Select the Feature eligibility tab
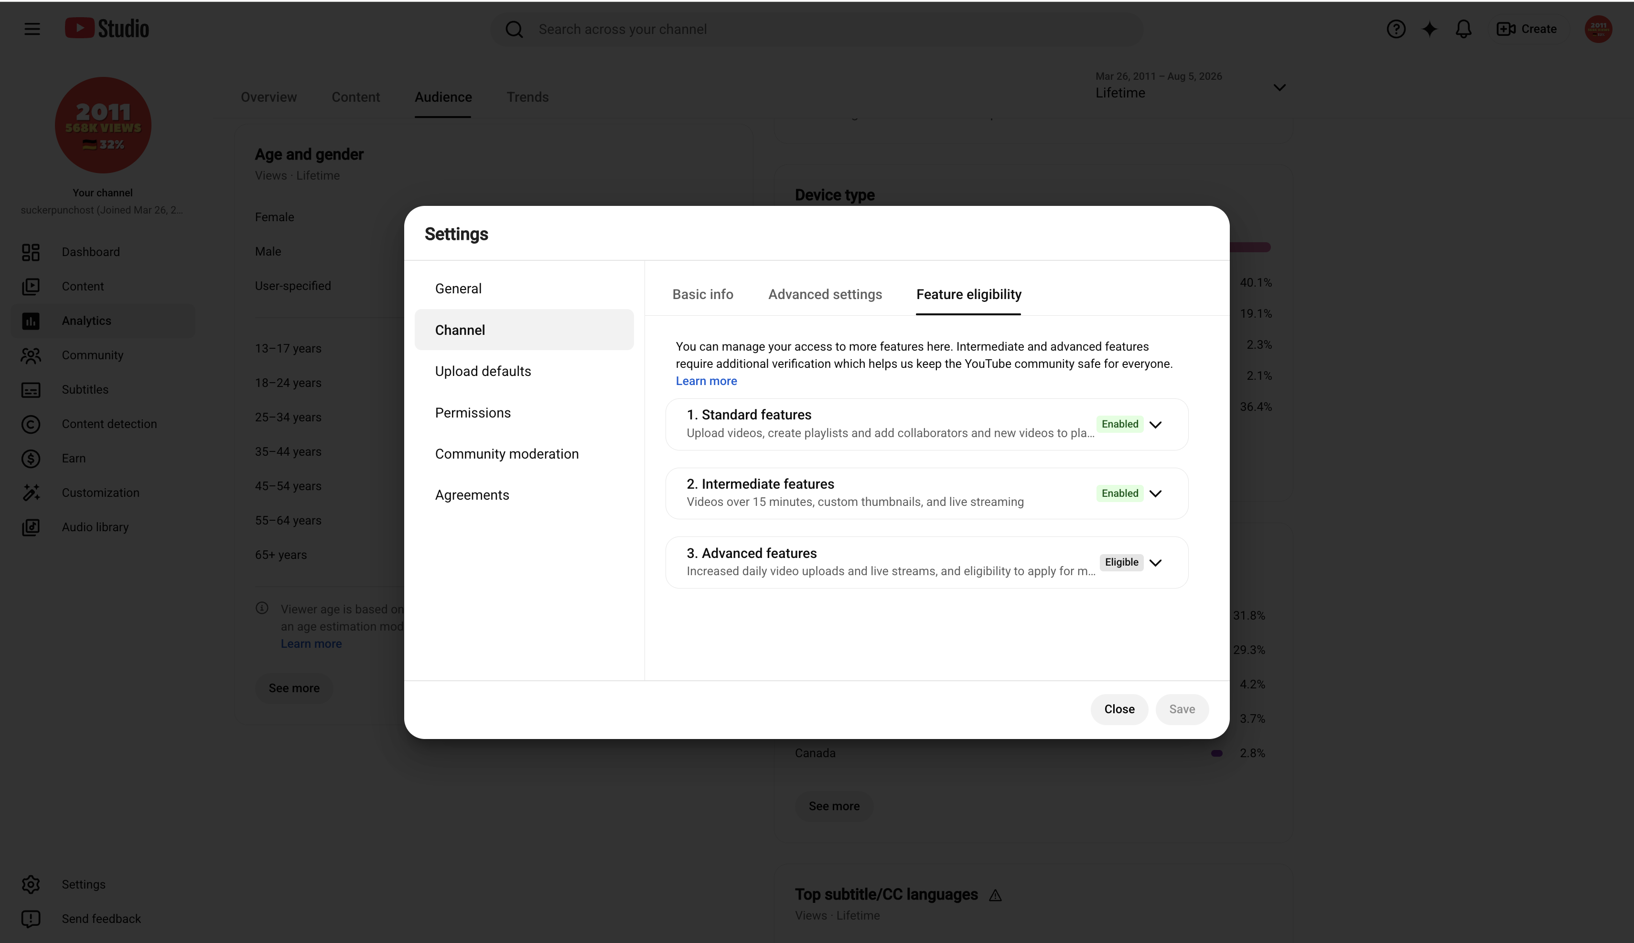The height and width of the screenshot is (943, 1634). pos(969,295)
